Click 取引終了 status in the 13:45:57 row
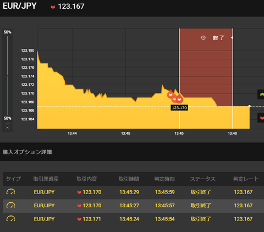 (201, 206)
